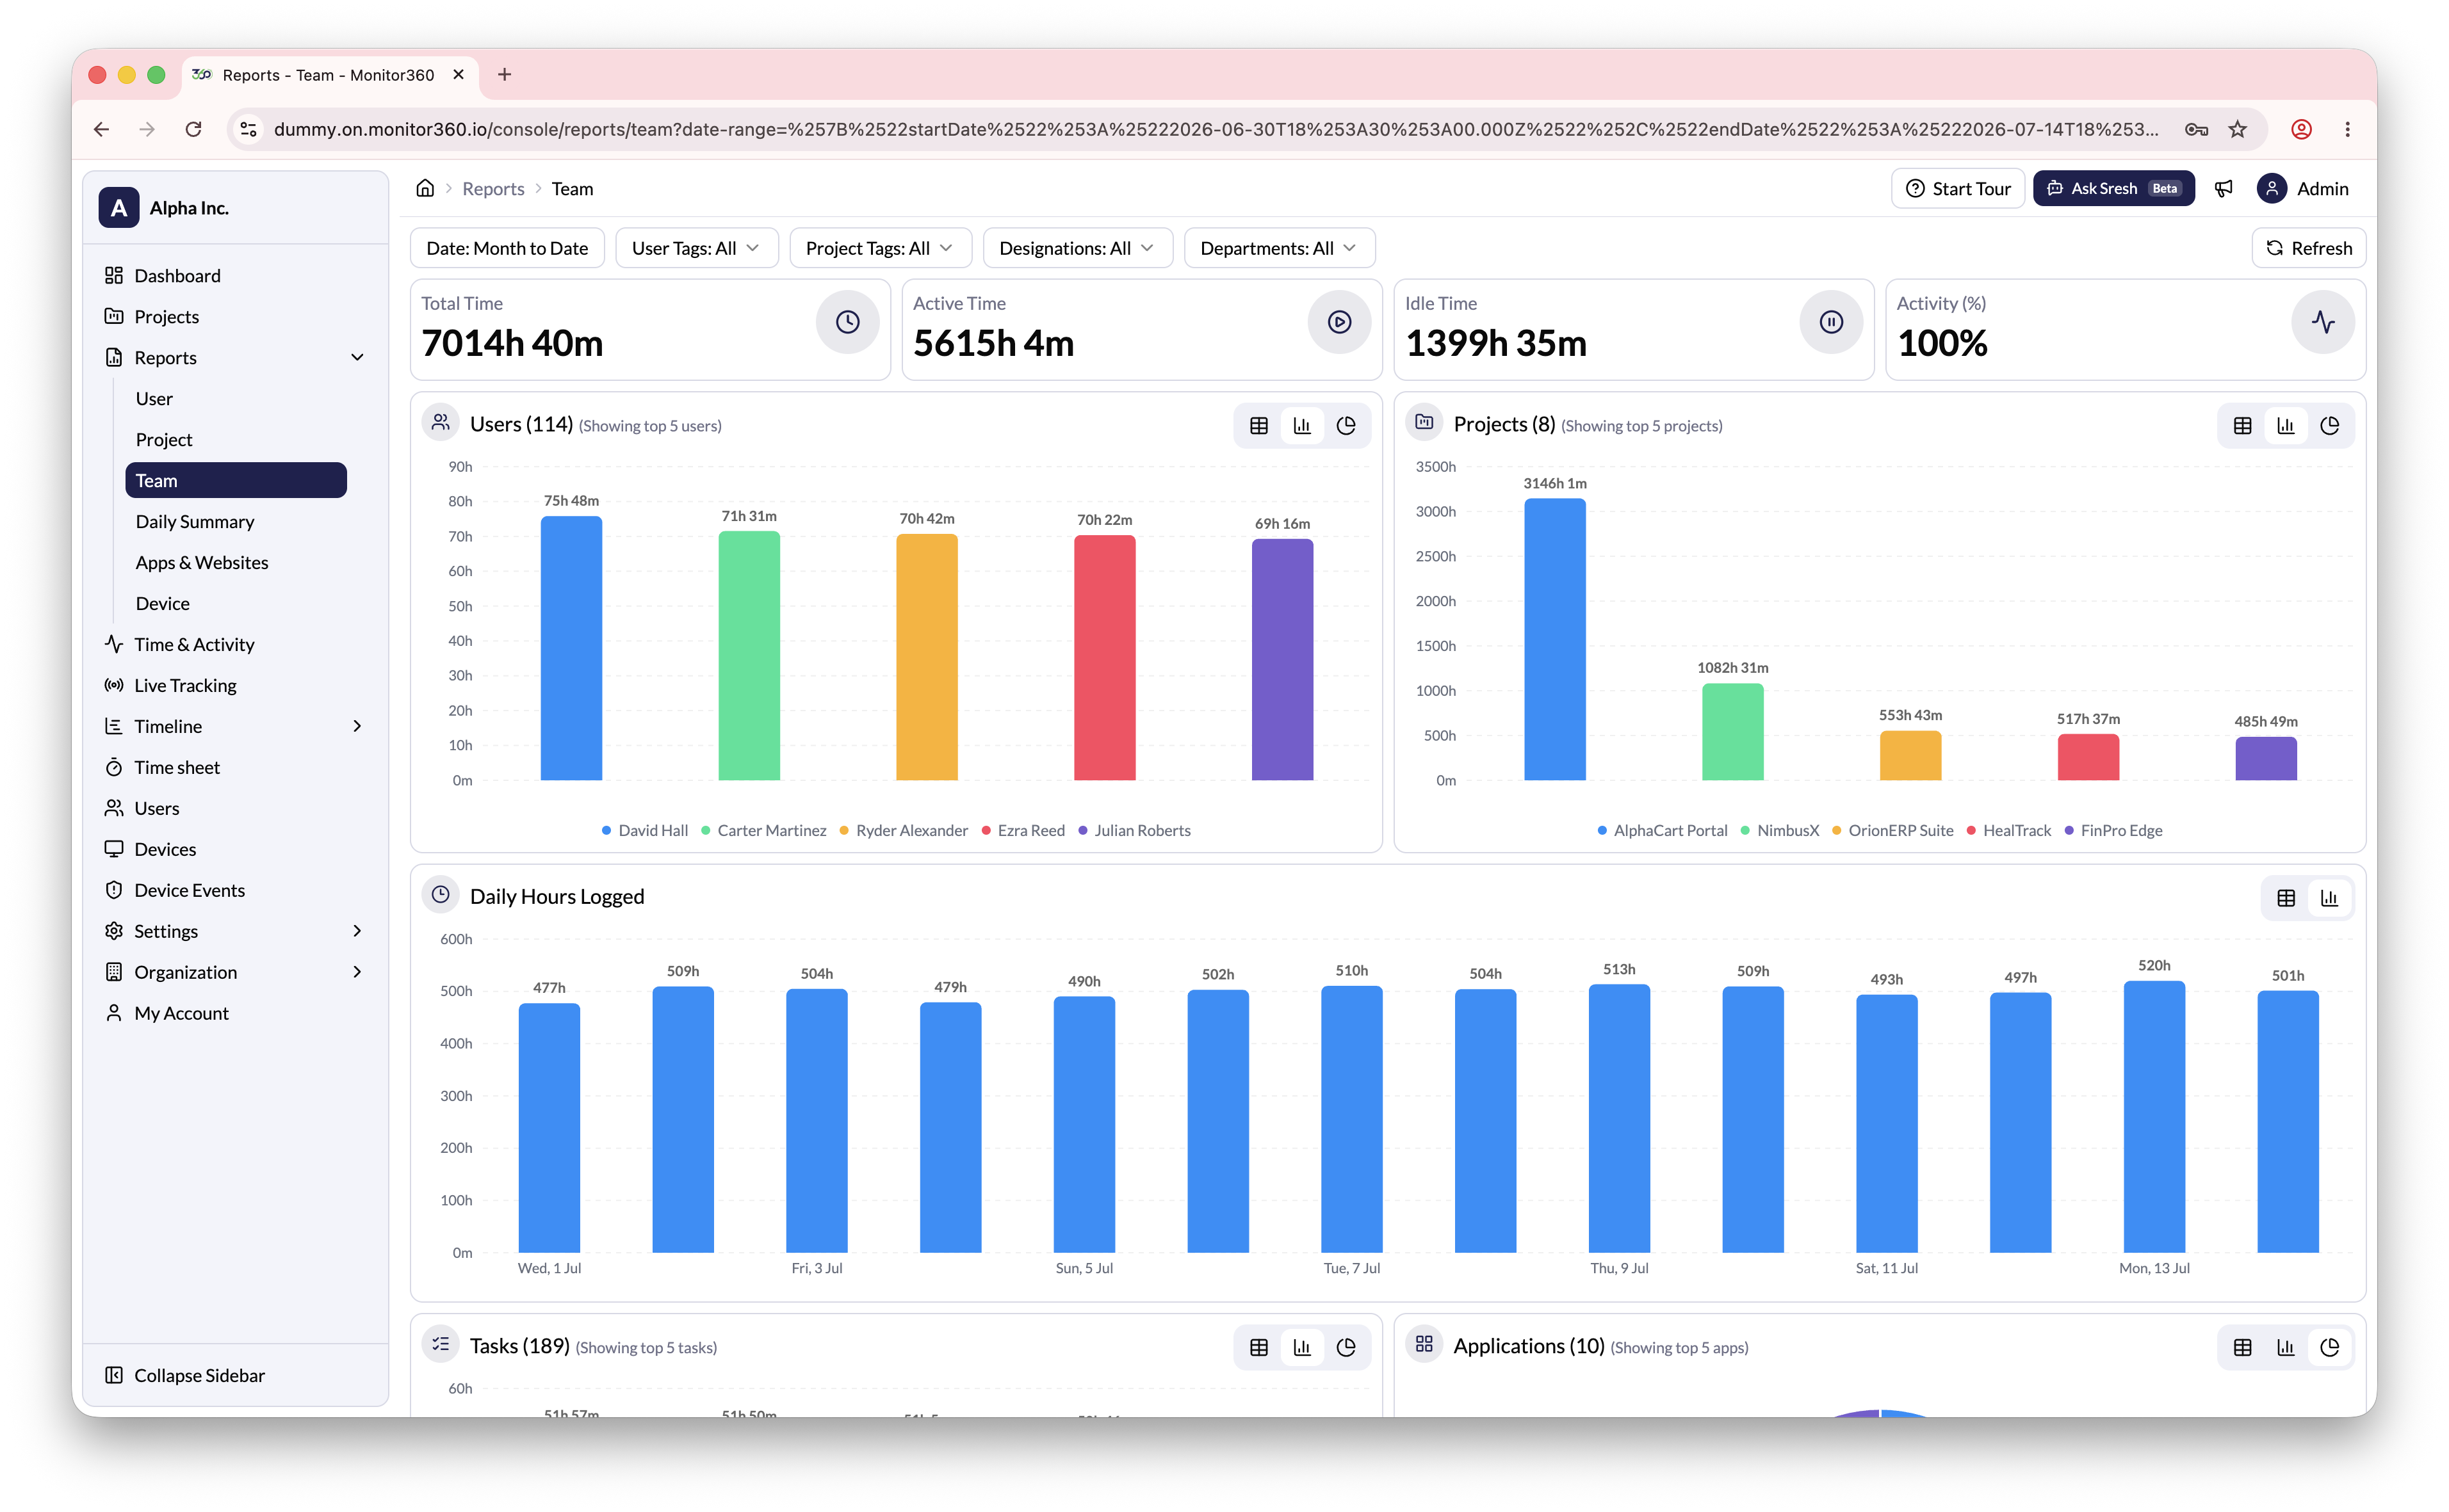Click the Alpha Inc. logo
Viewport: 2449px width, 1512px height.
point(119,208)
